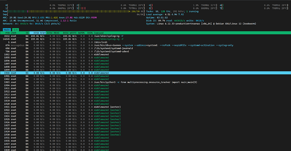Click the CPU 7 usage meter
291x151 pixels.
(x=254, y=8)
